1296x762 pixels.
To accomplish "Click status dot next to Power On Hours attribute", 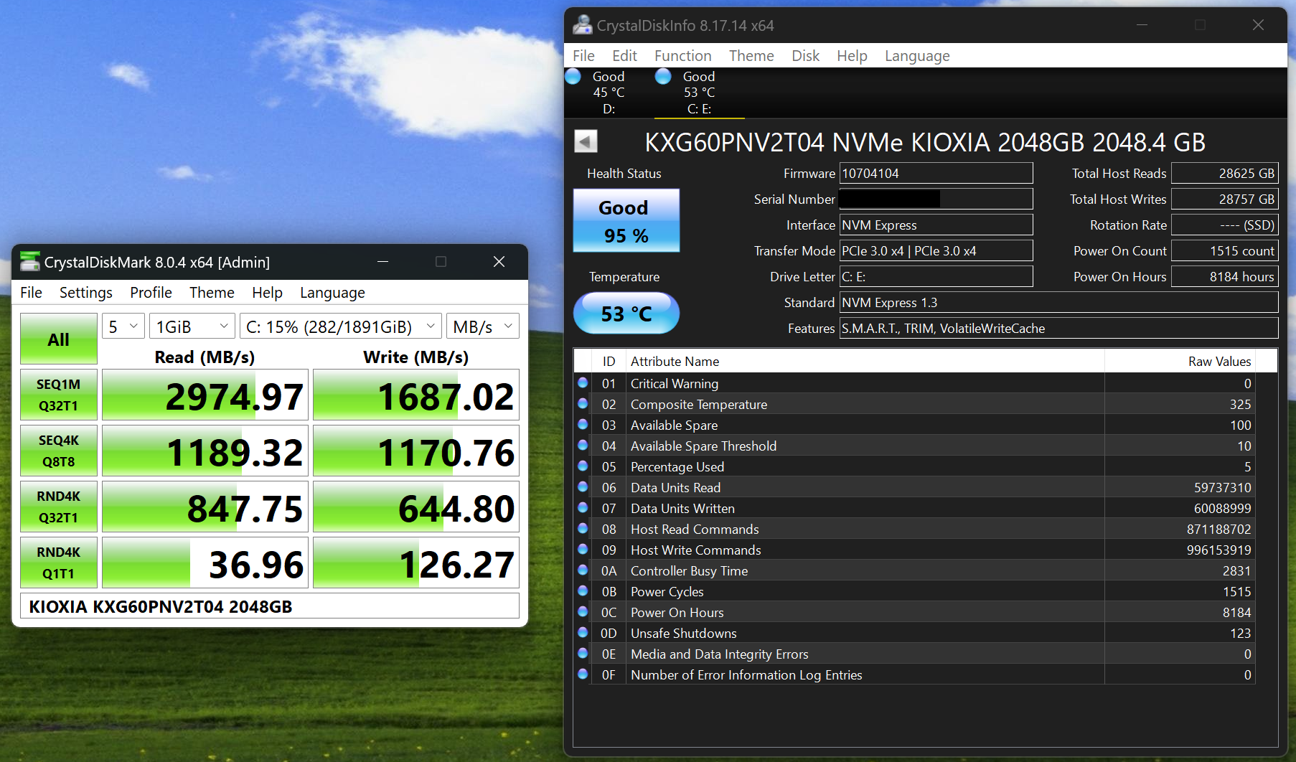I will tap(583, 612).
